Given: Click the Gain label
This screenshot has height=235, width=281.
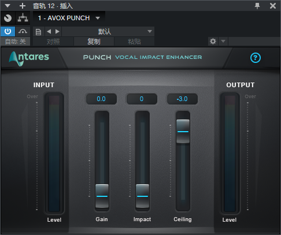Looking at the screenshot, I should [x=102, y=219].
